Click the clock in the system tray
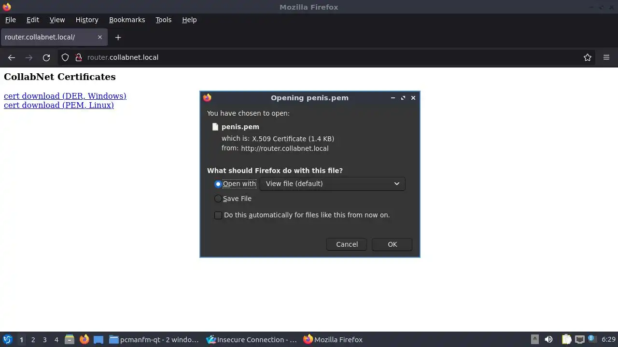This screenshot has height=347, width=618. point(608,340)
